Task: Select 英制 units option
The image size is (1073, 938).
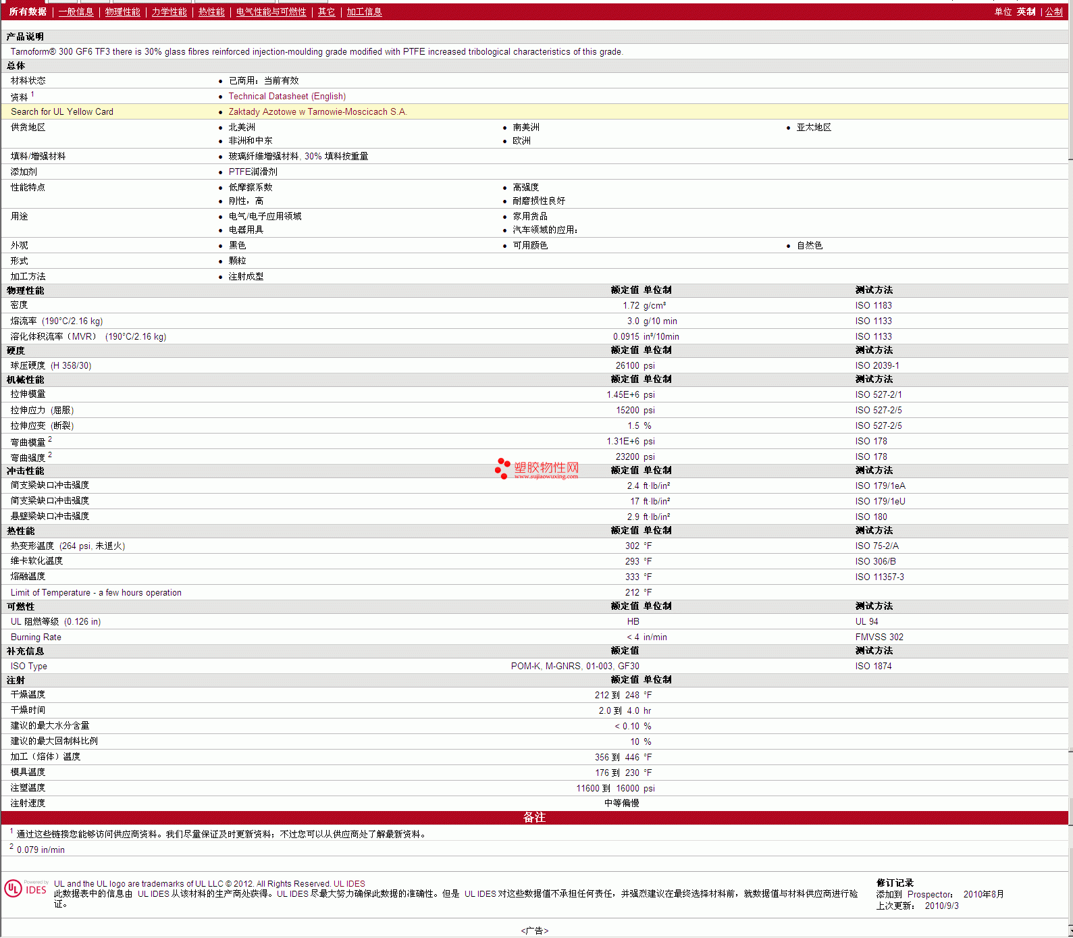Action: [x=1026, y=12]
